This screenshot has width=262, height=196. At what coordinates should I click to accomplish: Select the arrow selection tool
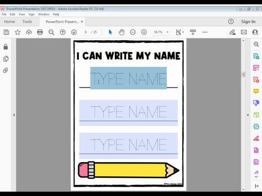(111, 32)
